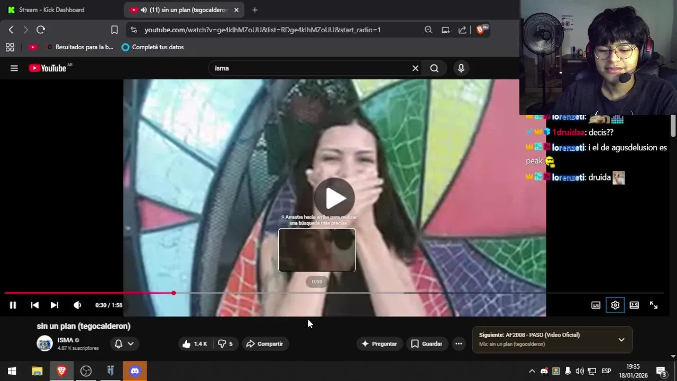Image resolution: width=677 pixels, height=381 pixels.
Task: Go to YouTube home via logo
Action: point(48,68)
